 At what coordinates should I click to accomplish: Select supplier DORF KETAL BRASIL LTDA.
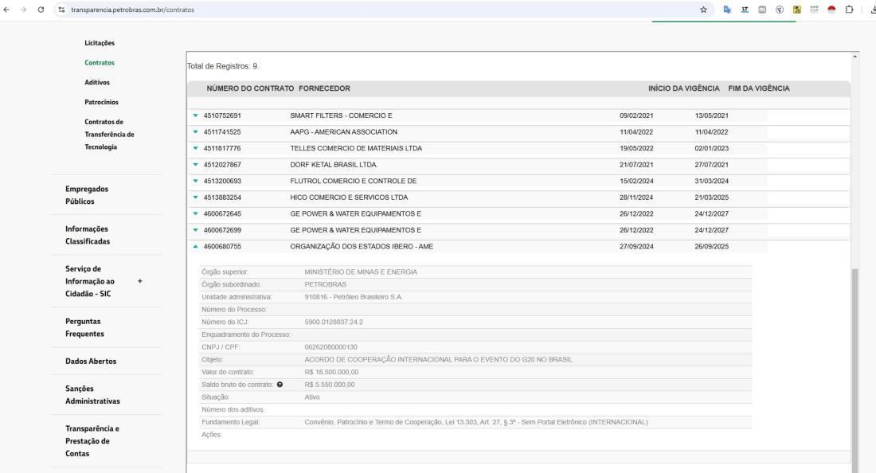point(334,165)
